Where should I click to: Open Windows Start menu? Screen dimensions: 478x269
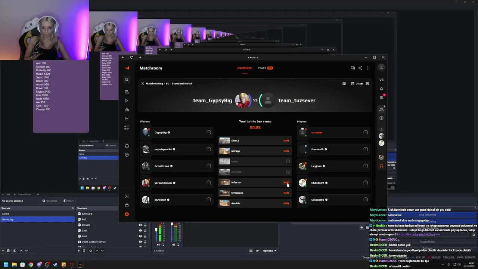pyautogui.click(x=6, y=265)
